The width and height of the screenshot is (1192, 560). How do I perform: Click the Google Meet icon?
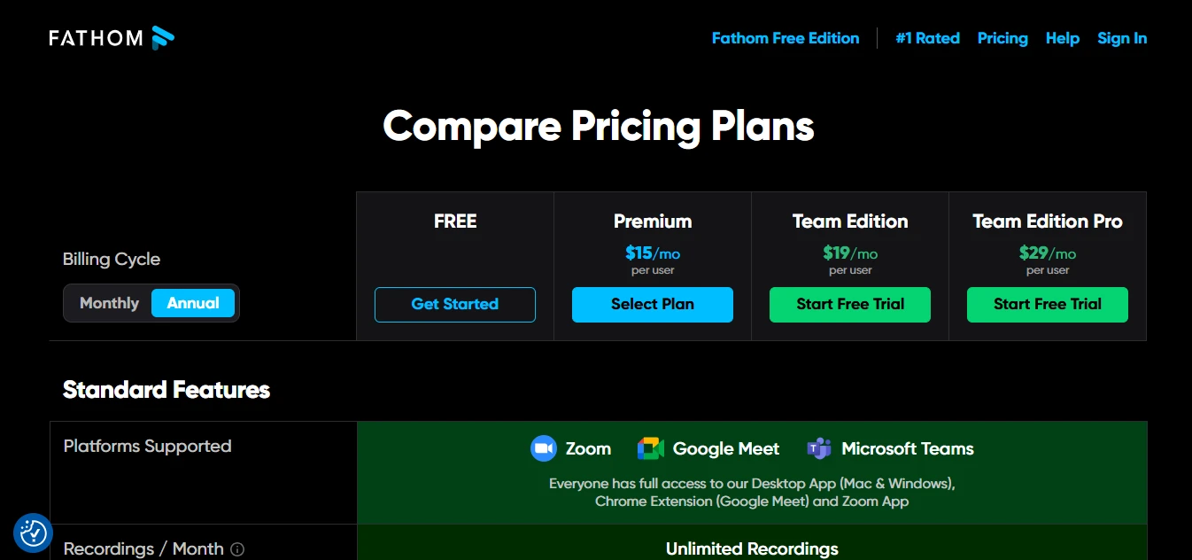coord(651,448)
